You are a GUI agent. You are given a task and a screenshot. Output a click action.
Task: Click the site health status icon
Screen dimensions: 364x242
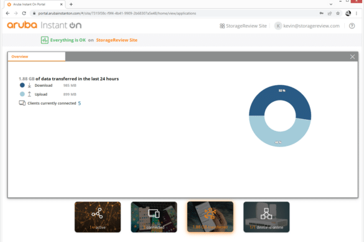tap(45, 40)
